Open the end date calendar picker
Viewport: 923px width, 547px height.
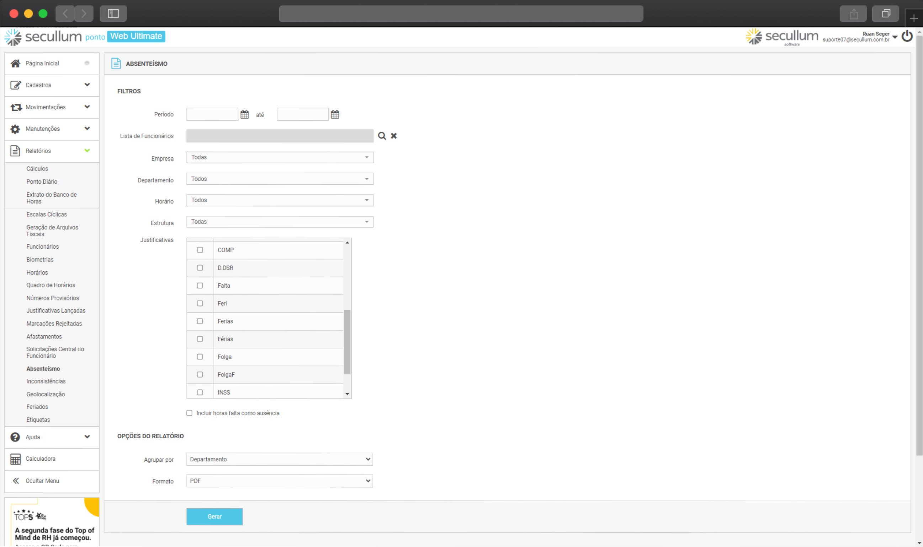(335, 114)
